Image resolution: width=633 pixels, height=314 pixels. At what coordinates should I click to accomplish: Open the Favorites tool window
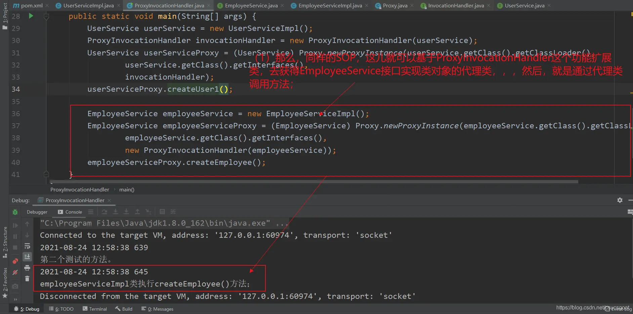[x=5, y=282]
